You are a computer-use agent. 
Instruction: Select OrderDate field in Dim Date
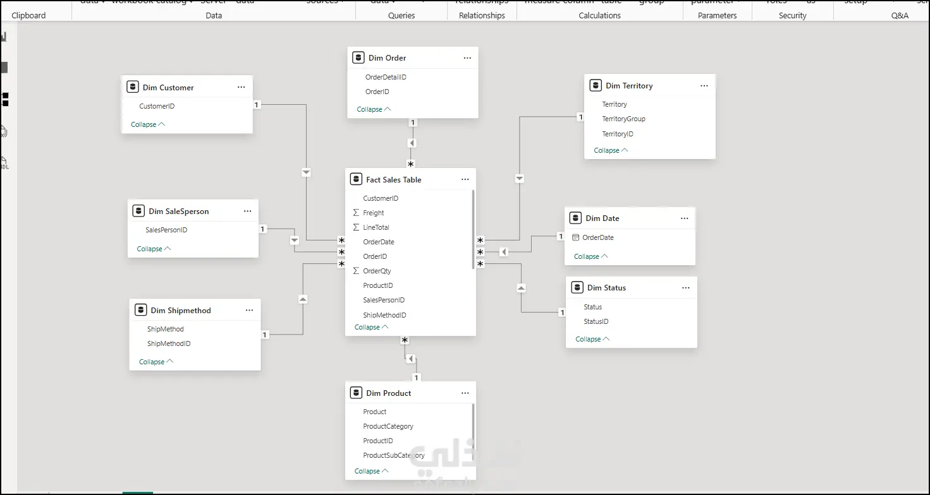(x=597, y=237)
